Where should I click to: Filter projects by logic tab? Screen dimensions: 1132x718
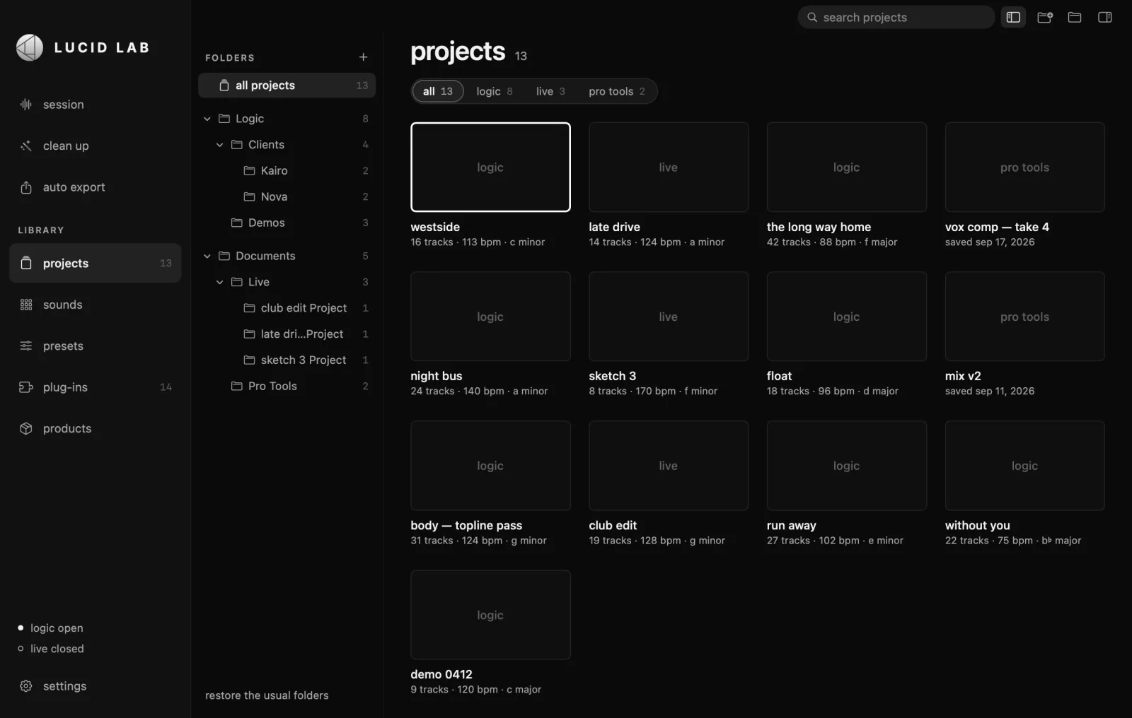(495, 91)
